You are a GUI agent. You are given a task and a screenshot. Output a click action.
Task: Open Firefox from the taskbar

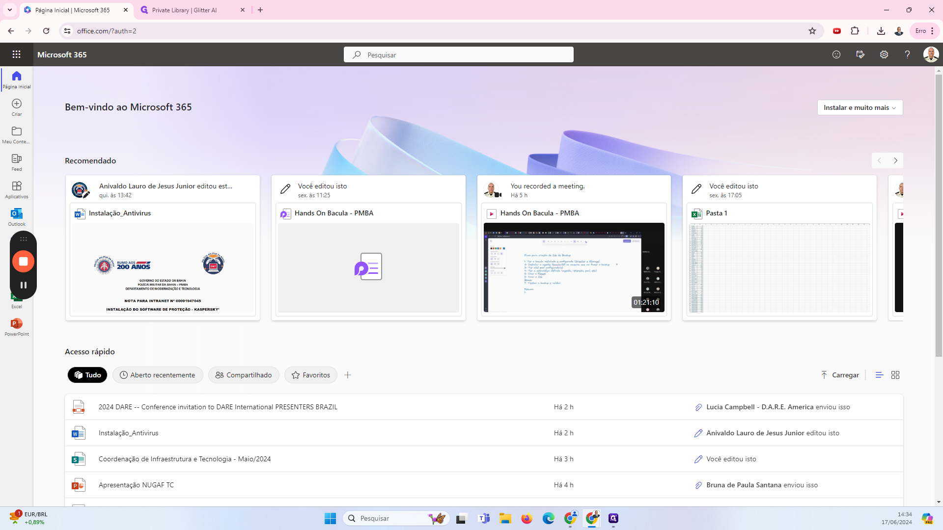point(527,518)
